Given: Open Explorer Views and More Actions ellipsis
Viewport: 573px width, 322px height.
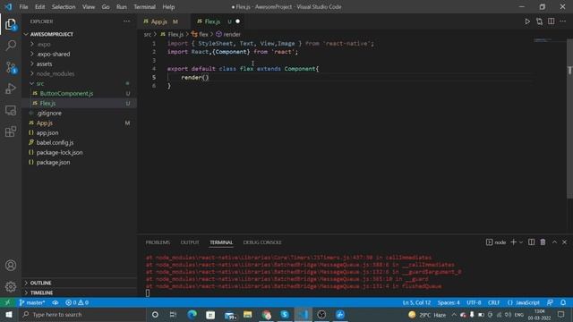Looking at the screenshot, I should pyautogui.click(x=126, y=21).
